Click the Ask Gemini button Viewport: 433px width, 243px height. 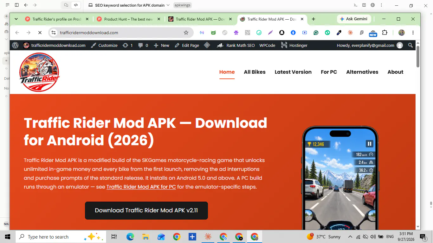point(353,19)
